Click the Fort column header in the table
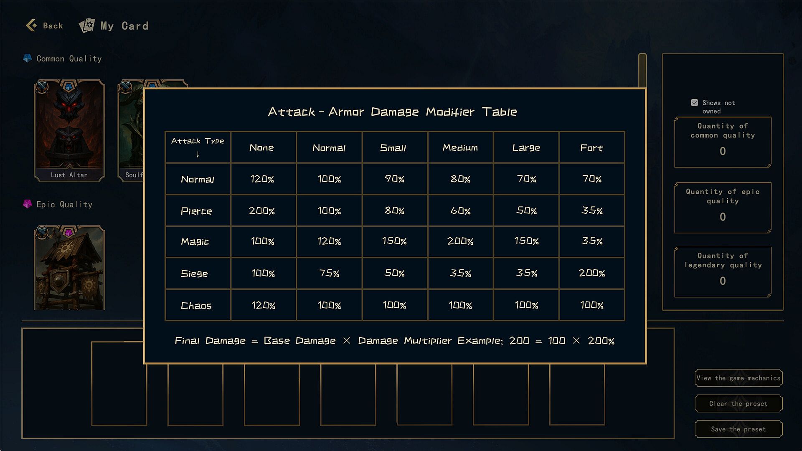 (x=591, y=148)
